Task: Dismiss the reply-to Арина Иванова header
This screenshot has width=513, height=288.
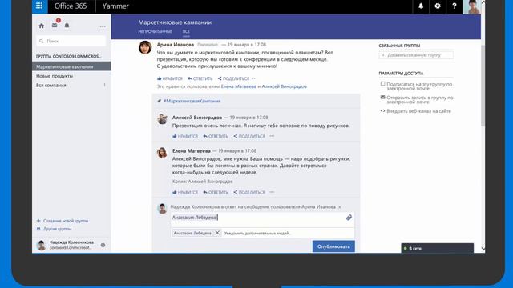Action: tap(340, 207)
